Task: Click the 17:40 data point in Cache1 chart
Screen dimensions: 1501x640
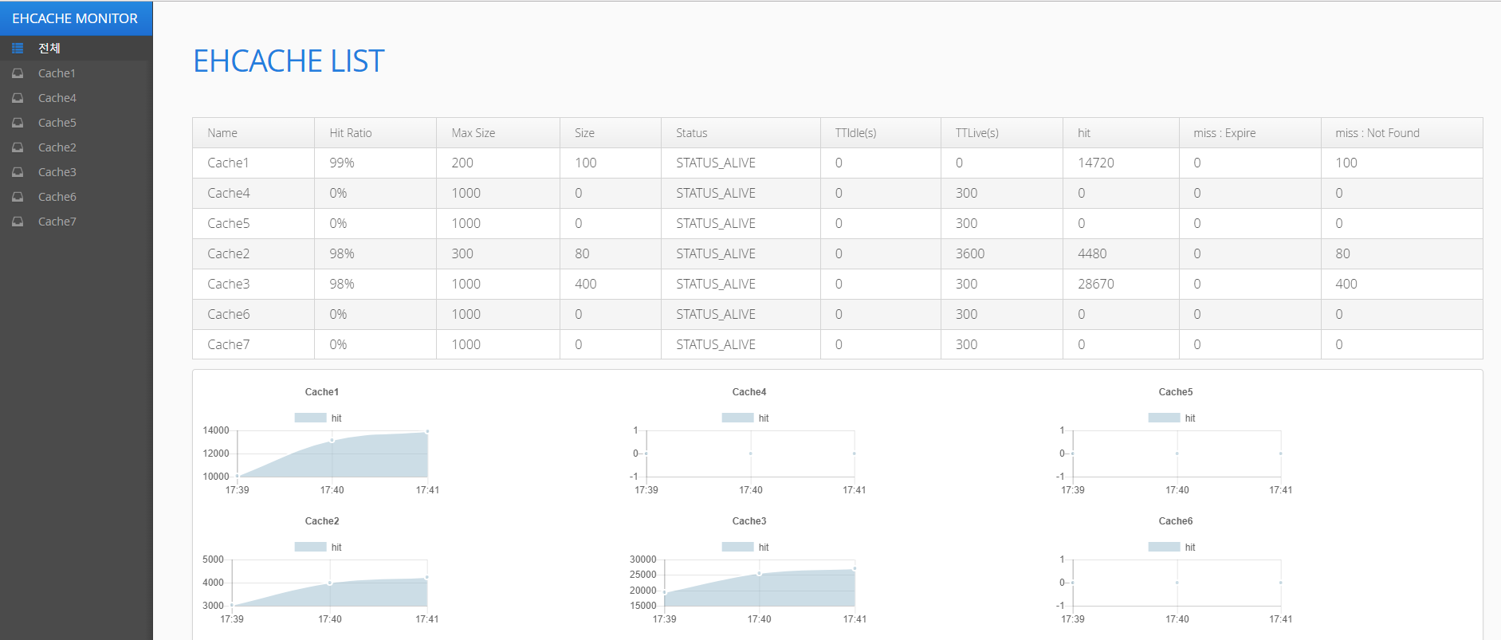Action: (332, 440)
